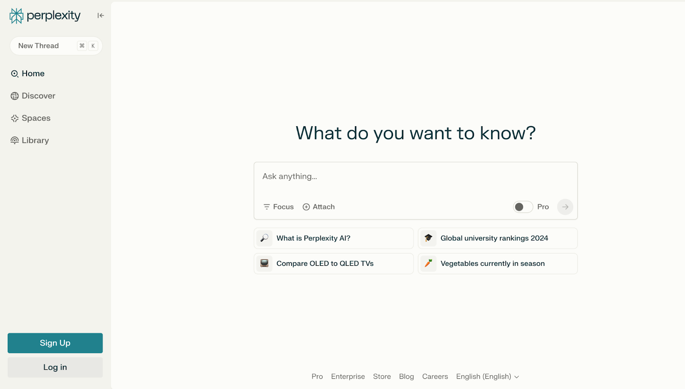Screen dimensions: 685x389
Task: Collapse the sidebar with the arrow icon
Action: point(101,15)
